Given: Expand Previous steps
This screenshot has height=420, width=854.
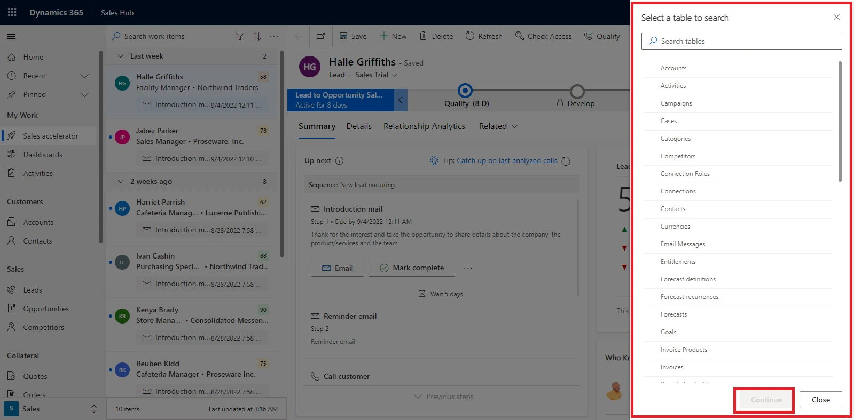Looking at the screenshot, I should pyautogui.click(x=444, y=397).
